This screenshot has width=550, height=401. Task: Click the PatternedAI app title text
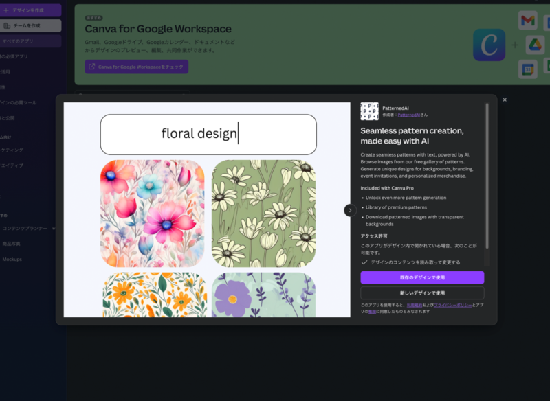coord(395,108)
